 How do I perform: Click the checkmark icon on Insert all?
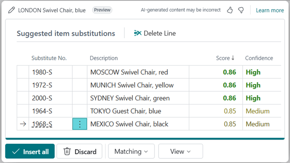(16, 151)
